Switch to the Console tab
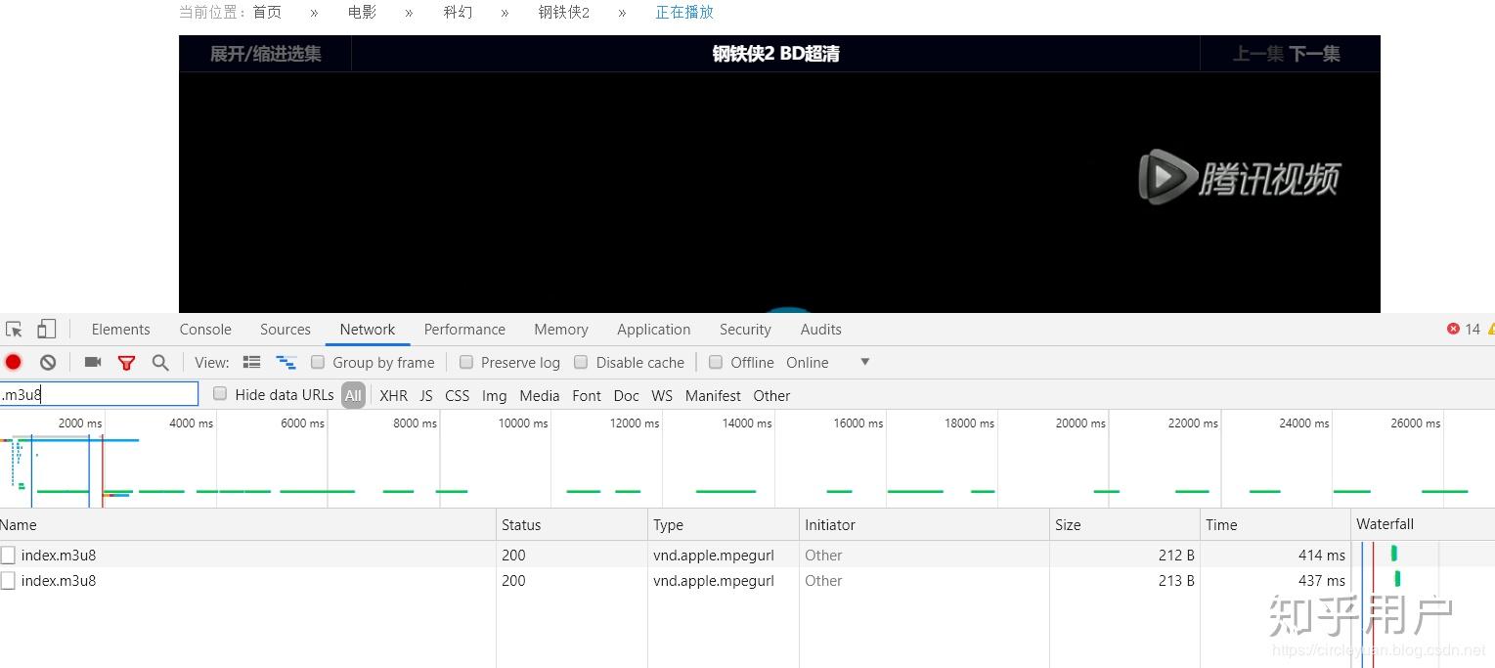This screenshot has width=1495, height=668. [204, 329]
